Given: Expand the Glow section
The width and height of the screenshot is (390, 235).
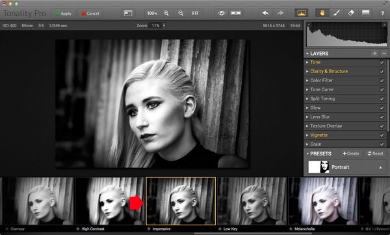Looking at the screenshot, I should [x=307, y=107].
